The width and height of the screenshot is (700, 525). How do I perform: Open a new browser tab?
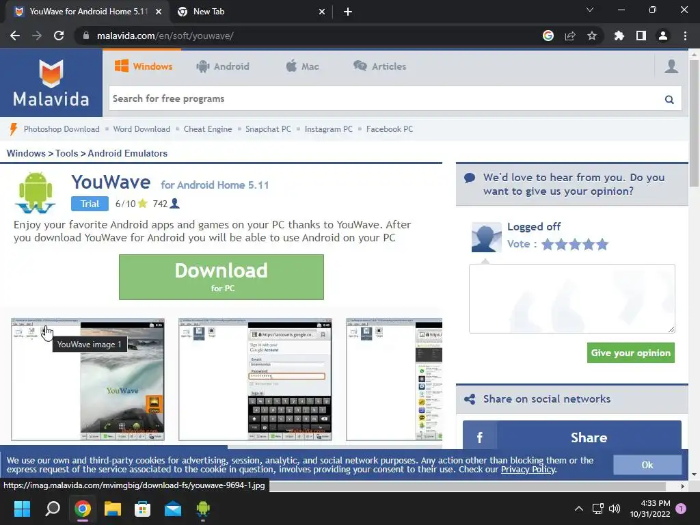tap(348, 12)
